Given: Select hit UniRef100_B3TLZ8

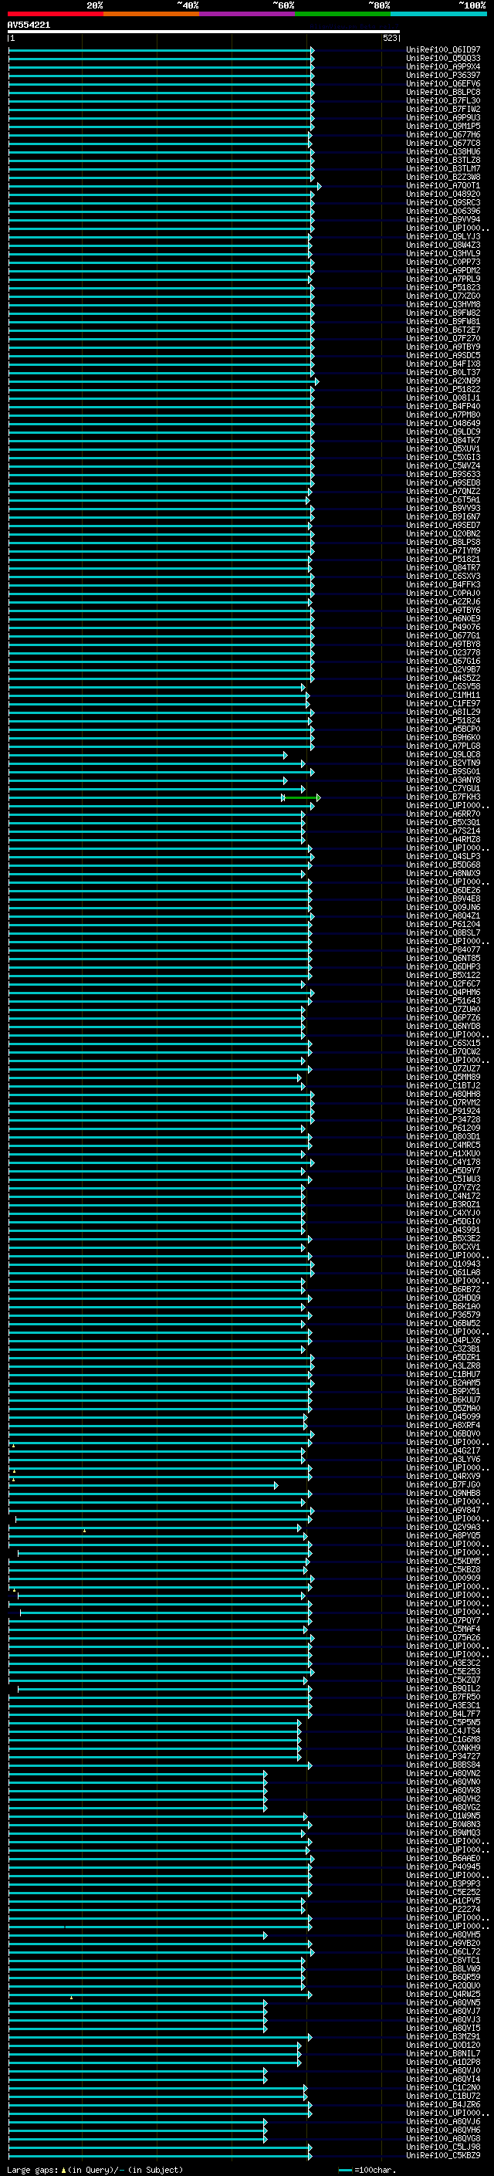Looking at the screenshot, I should coord(443,160).
